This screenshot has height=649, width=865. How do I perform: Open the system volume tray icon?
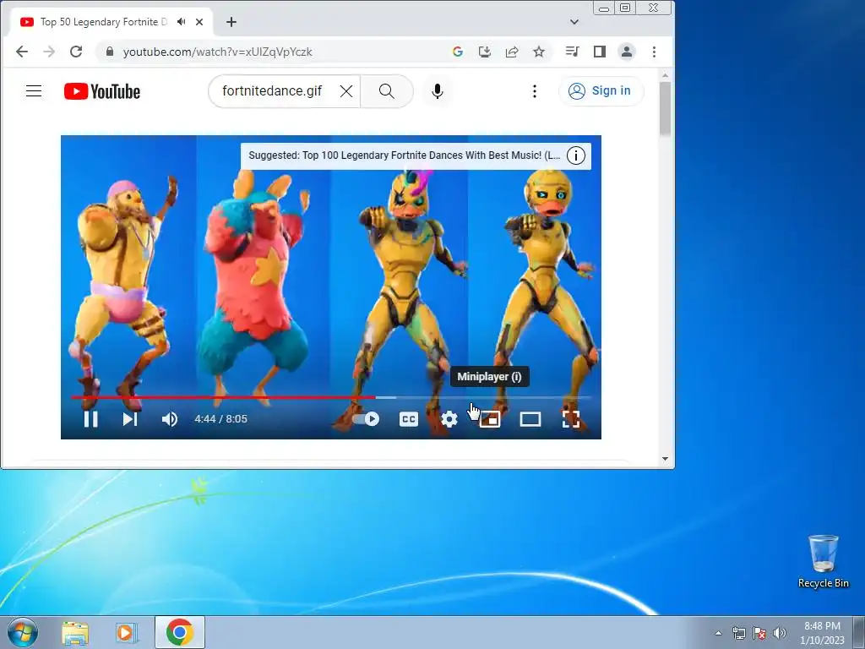coord(780,633)
